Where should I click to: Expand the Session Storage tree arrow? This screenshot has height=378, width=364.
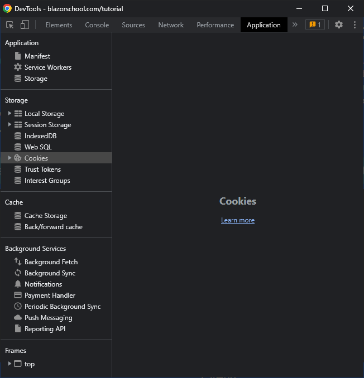tap(9, 125)
